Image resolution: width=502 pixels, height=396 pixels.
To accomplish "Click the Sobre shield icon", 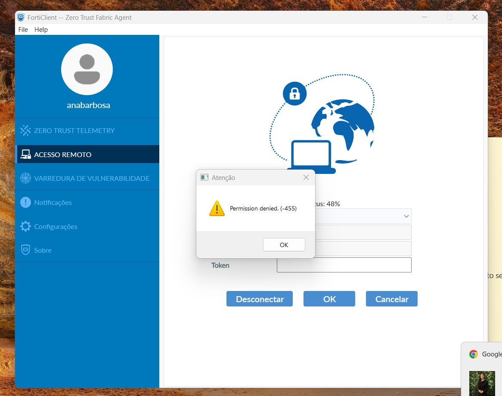I will coord(25,250).
